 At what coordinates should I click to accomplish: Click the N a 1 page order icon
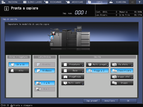pos(38,89)
